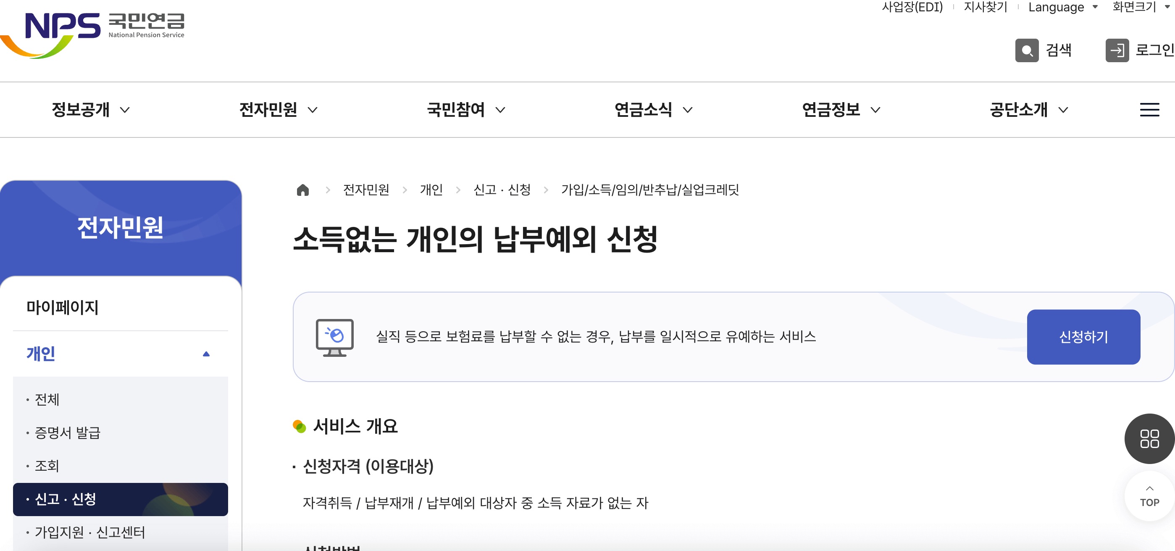Click the 사업장(EDI) link
This screenshot has width=1175, height=551.
[x=912, y=7]
